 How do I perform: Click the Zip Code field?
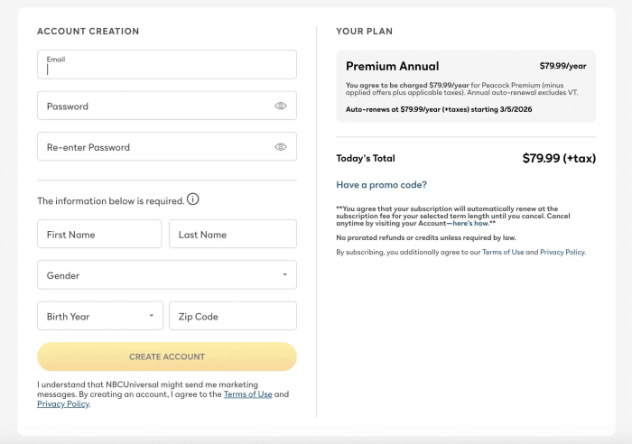233,316
